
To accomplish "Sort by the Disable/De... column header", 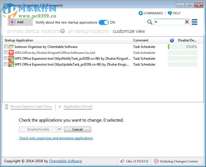I will 183,40.
